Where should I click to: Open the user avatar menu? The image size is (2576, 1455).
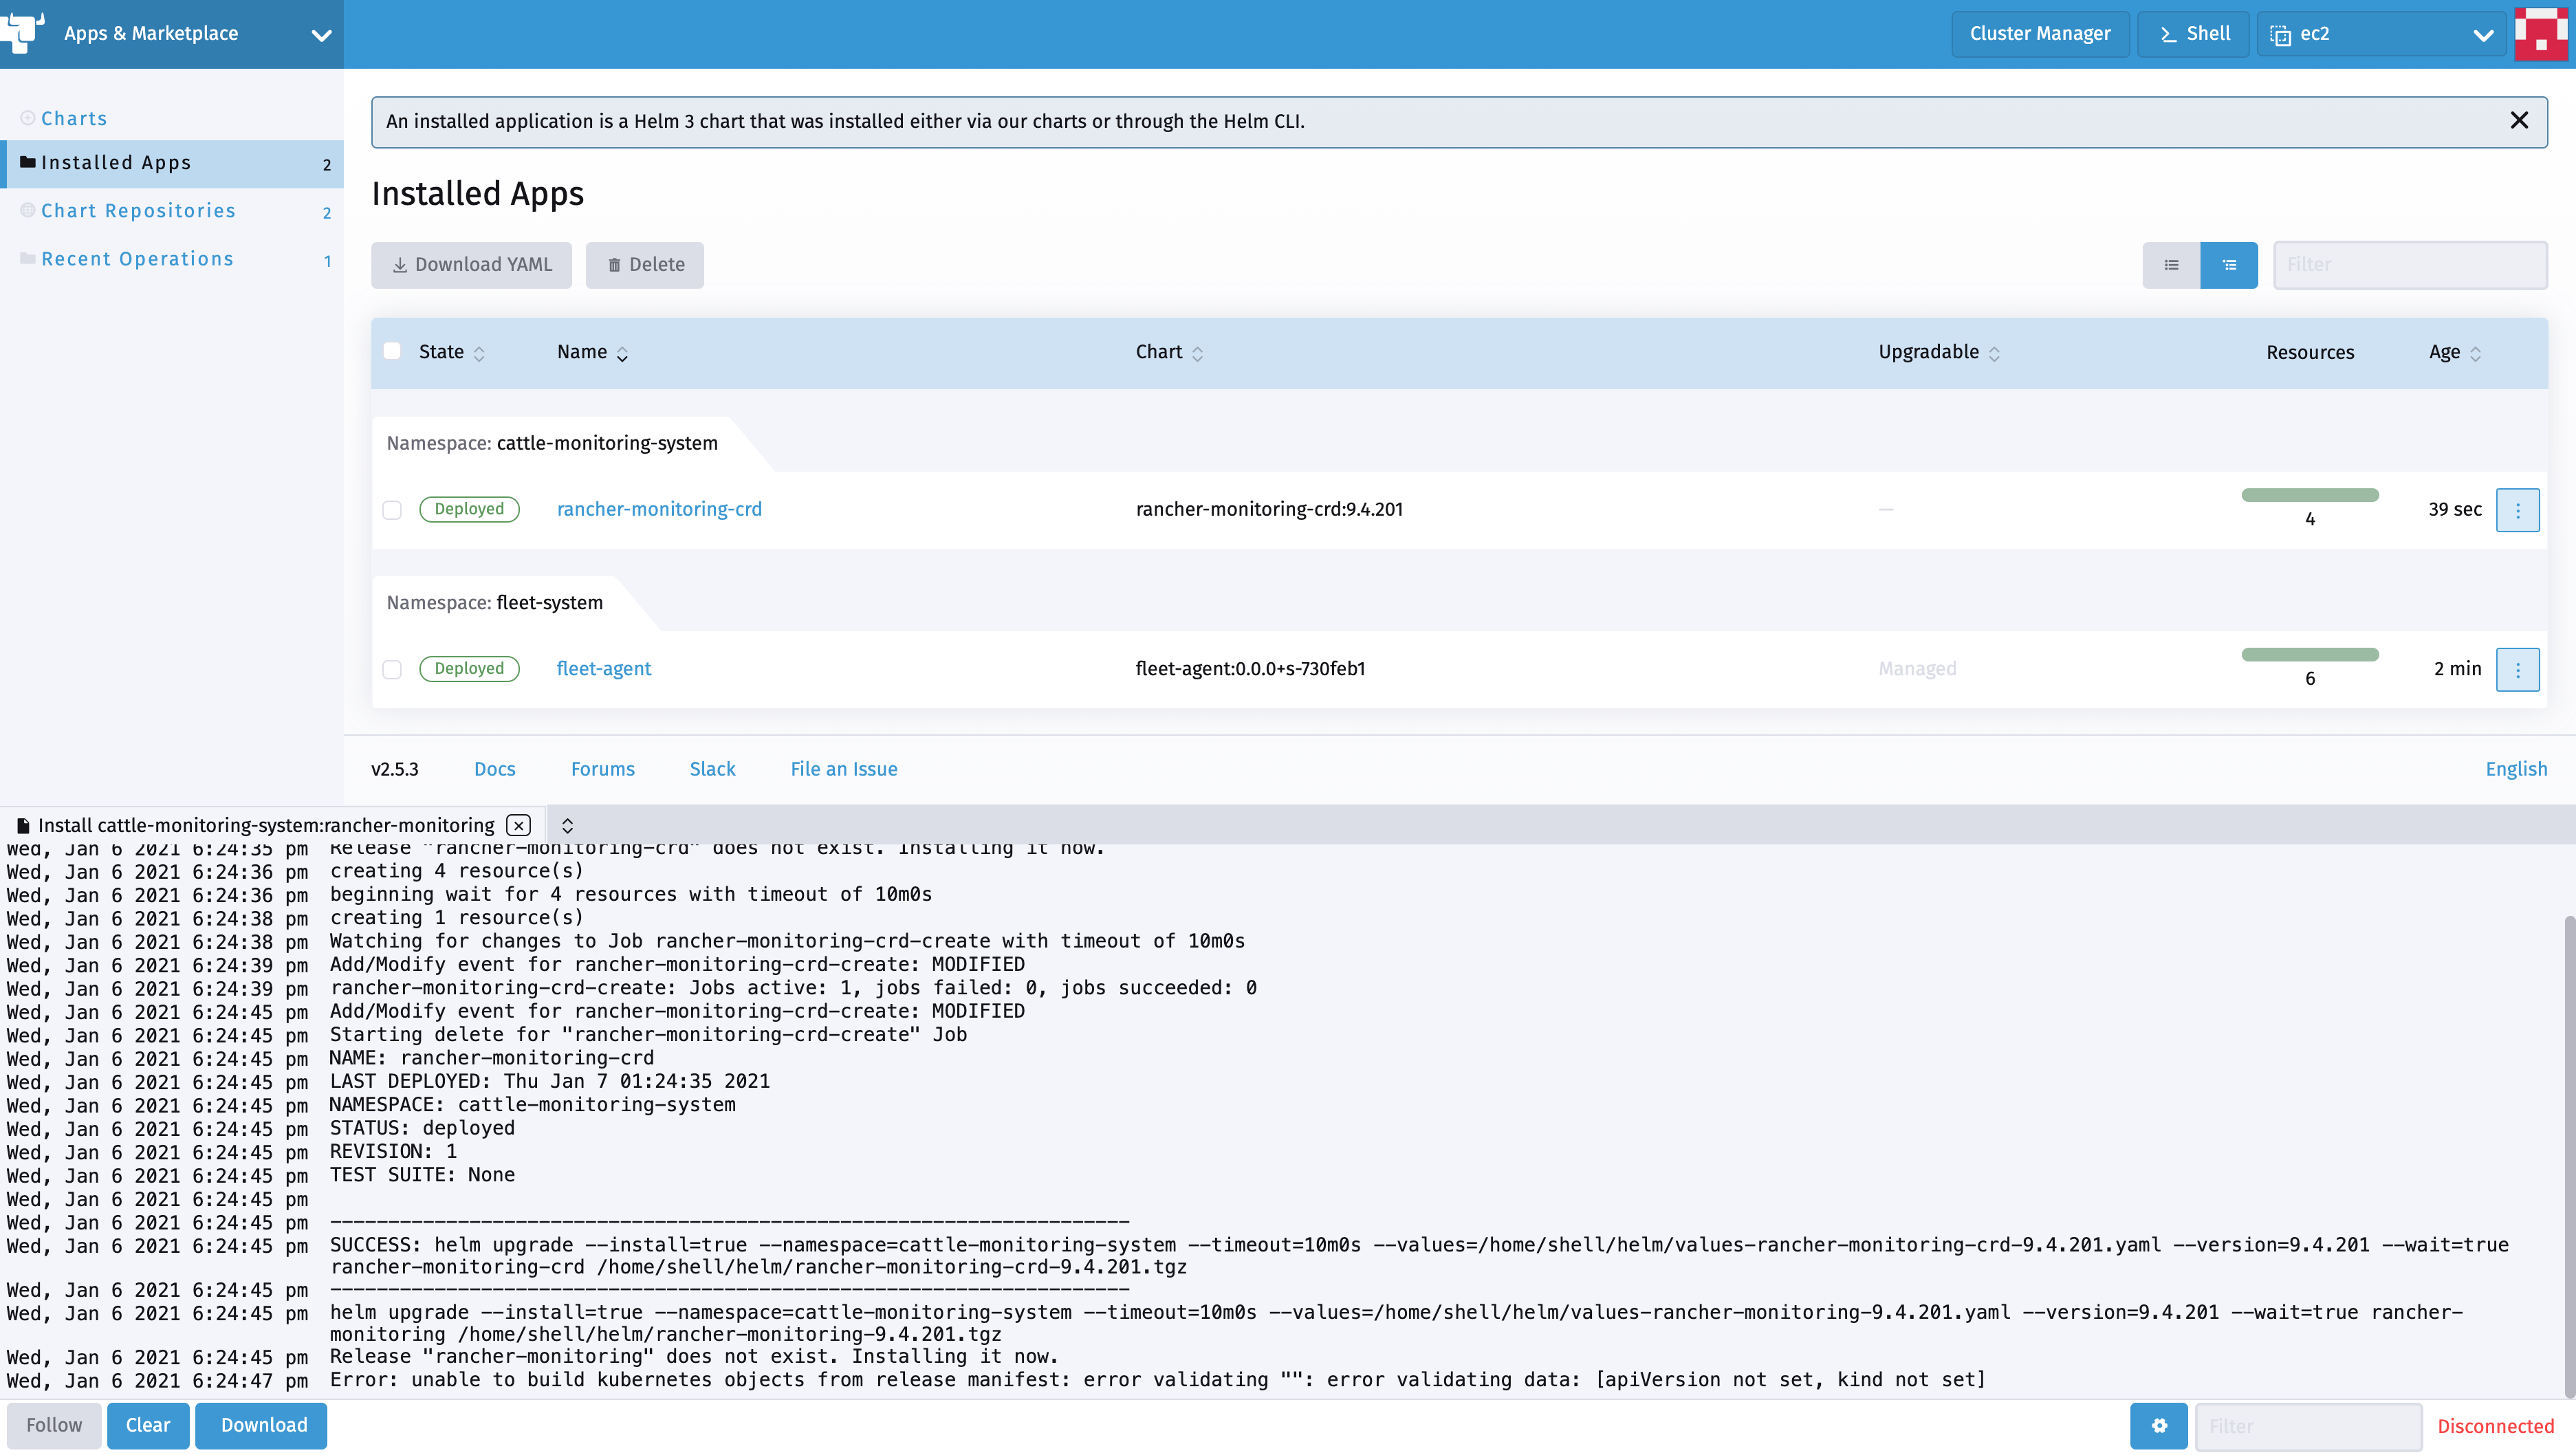(x=2541, y=34)
